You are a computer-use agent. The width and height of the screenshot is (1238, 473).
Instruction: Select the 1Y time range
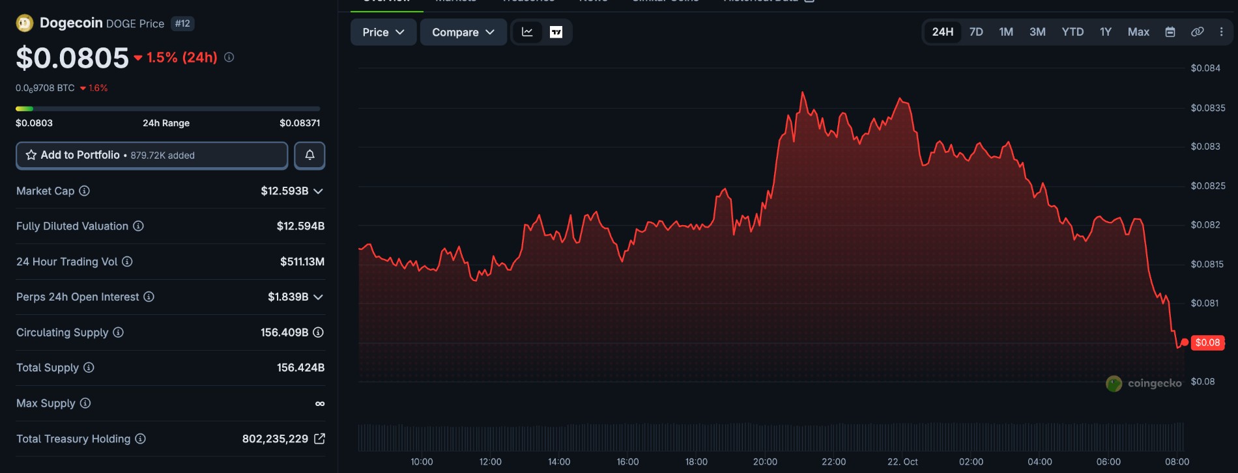[1106, 32]
